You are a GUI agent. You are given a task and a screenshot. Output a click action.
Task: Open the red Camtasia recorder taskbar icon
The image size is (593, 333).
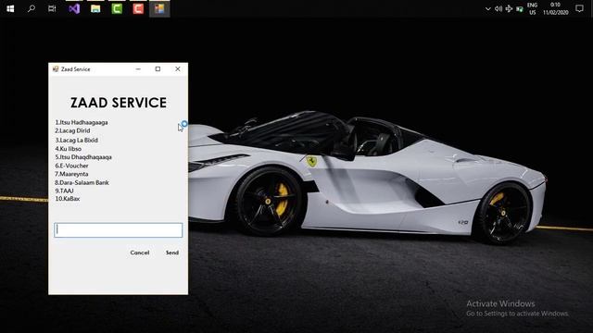138,8
